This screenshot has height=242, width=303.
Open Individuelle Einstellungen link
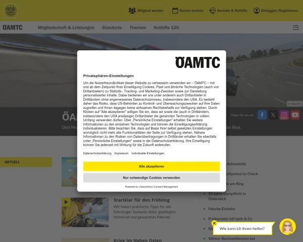(x=147, y=153)
